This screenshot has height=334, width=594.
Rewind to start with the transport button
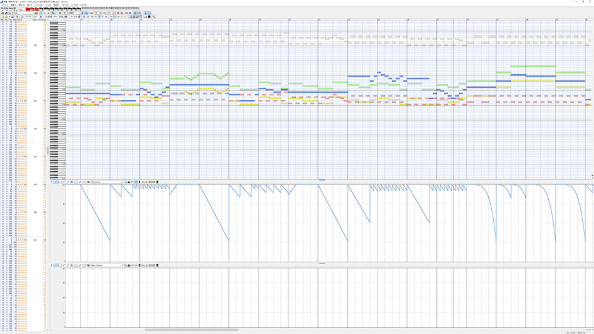pos(88,17)
